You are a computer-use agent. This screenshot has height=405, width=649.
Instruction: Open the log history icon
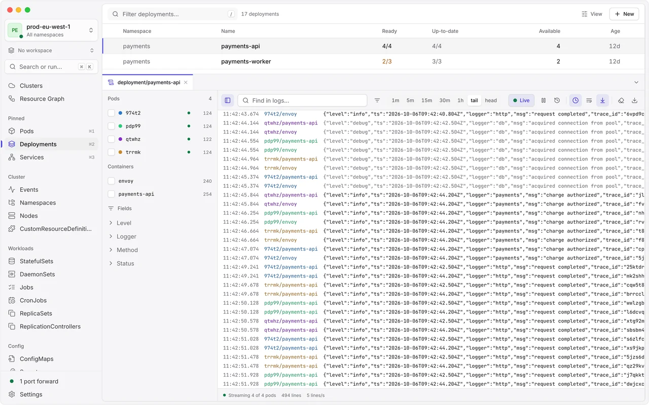point(557,100)
